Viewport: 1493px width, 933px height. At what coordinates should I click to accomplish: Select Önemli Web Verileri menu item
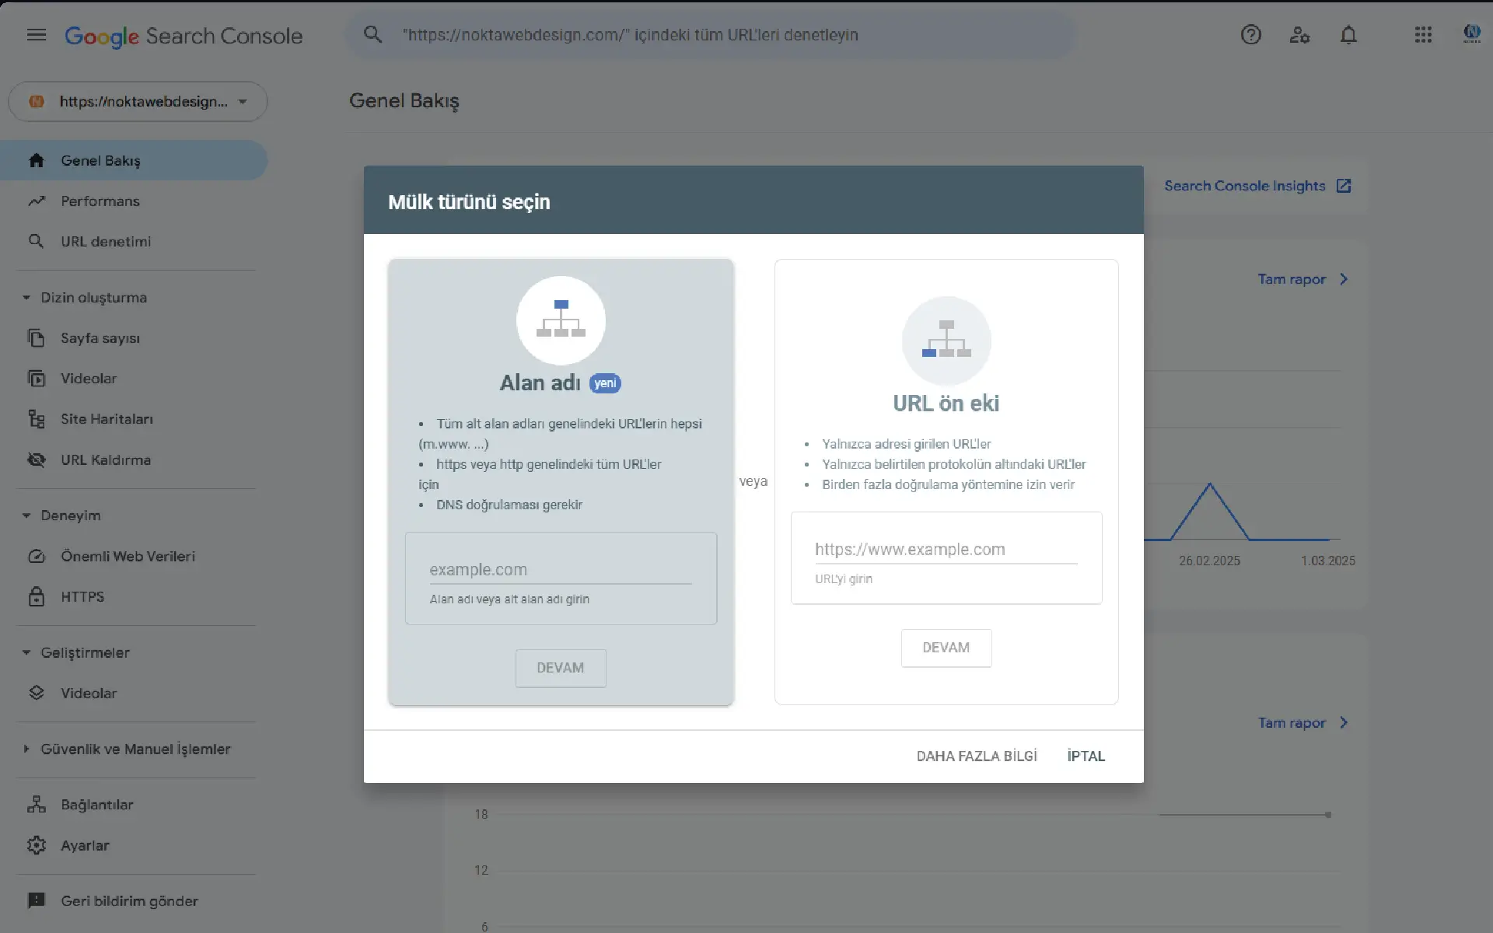(x=128, y=556)
